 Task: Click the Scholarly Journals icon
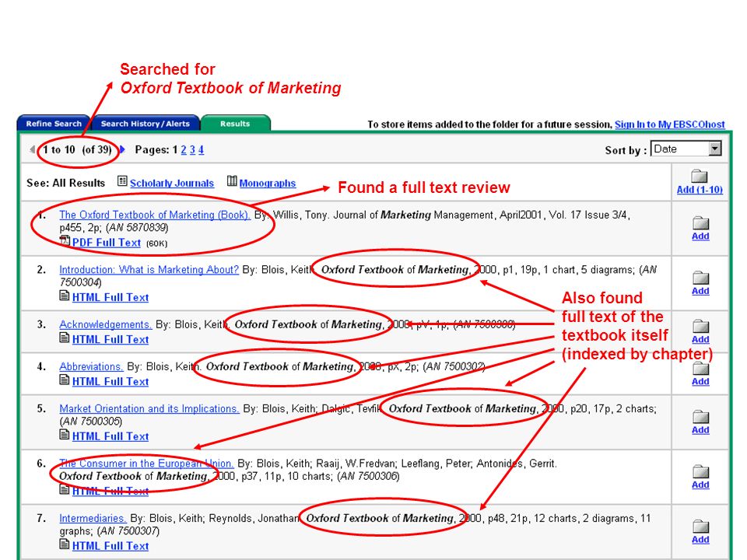tap(122, 181)
